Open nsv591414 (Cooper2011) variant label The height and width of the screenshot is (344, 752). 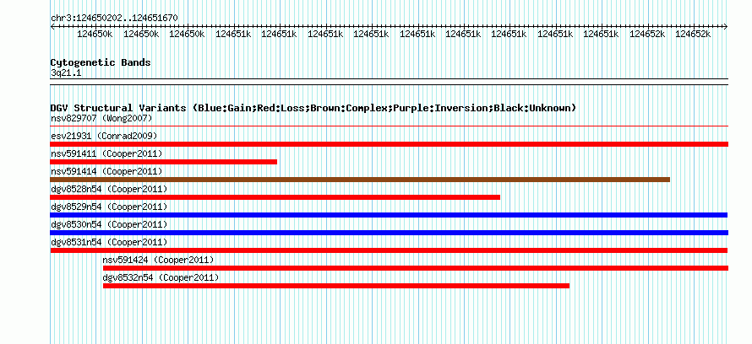[x=106, y=171]
